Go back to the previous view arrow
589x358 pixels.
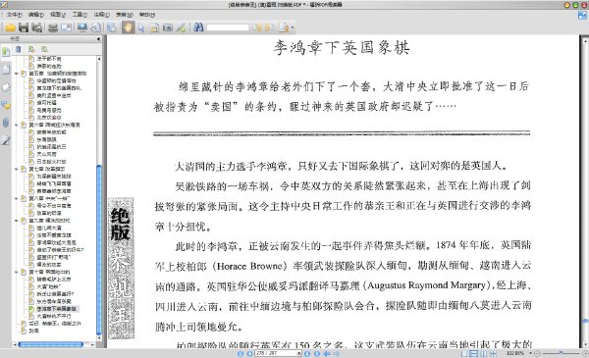327,353
